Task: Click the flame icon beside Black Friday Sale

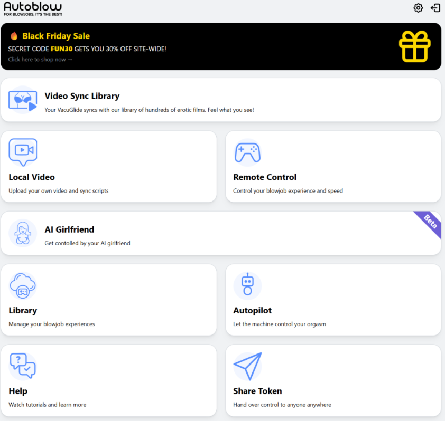Action: pos(14,36)
